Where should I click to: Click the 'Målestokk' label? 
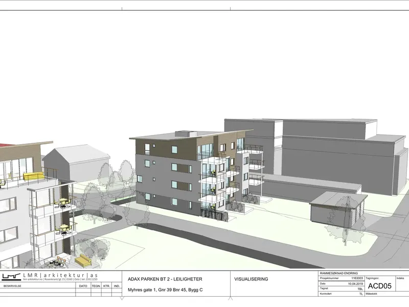pyautogui.click(x=372, y=294)
